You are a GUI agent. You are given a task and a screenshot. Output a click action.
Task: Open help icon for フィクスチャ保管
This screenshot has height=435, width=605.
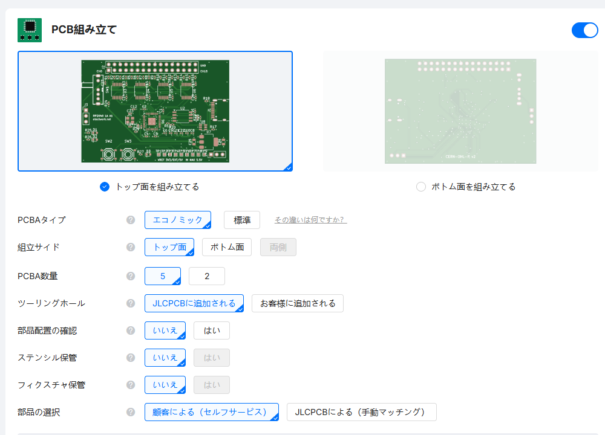[x=131, y=385]
